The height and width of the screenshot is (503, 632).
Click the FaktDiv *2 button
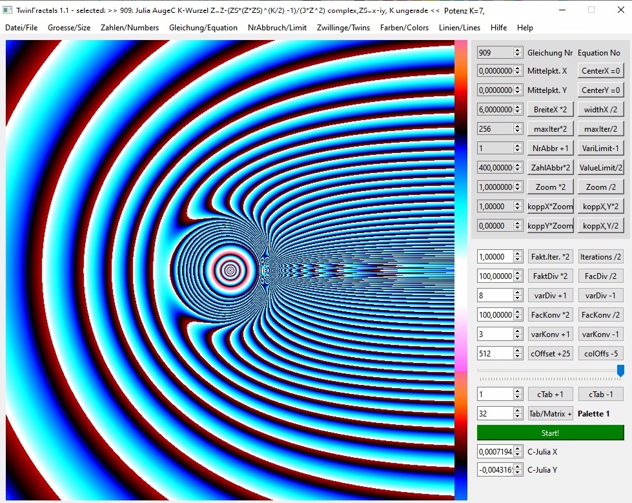550,276
